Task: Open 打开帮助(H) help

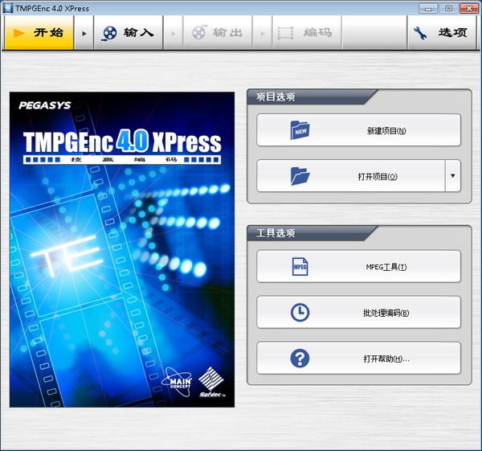Action: pyautogui.click(x=359, y=358)
